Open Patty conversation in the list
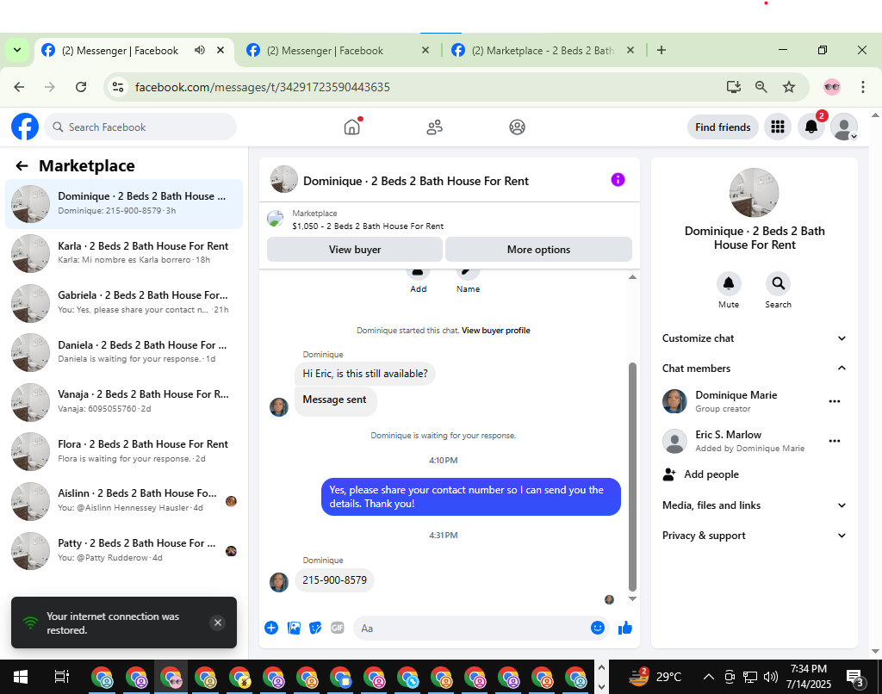This screenshot has height=694, width=882. click(x=124, y=550)
